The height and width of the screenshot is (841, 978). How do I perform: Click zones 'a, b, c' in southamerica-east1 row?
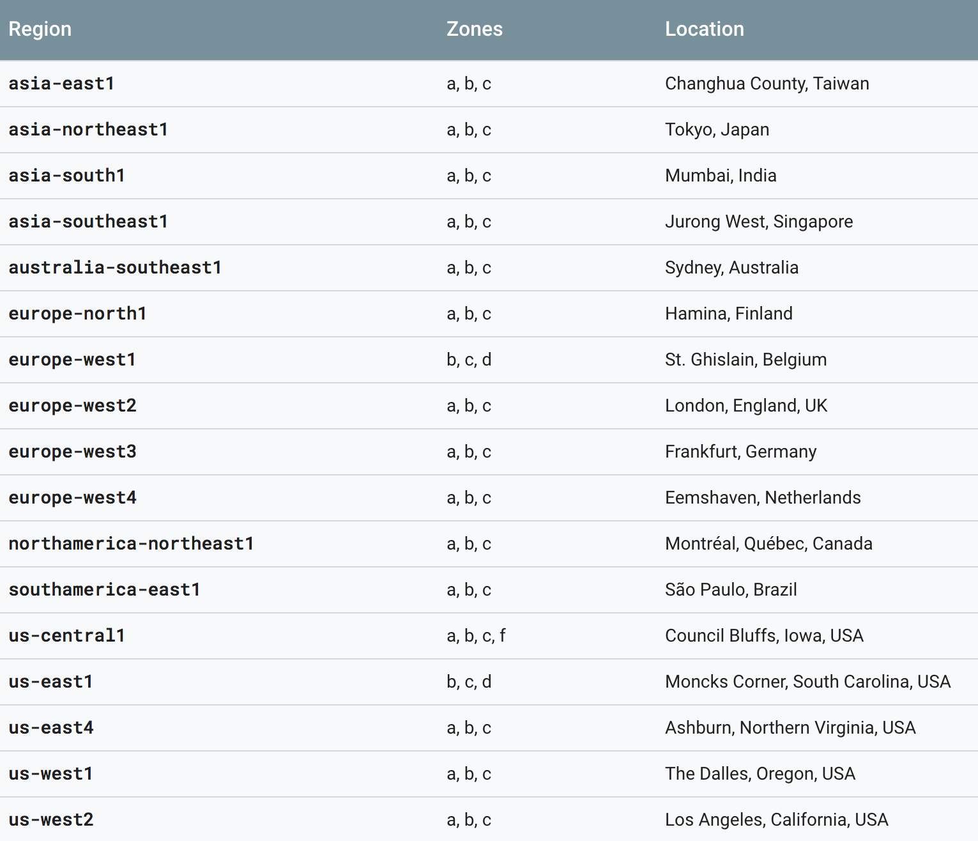coord(469,590)
